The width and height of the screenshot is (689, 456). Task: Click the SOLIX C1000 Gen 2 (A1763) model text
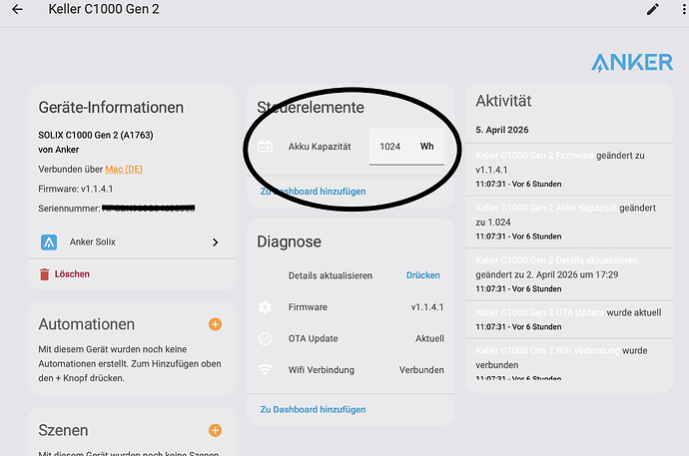[96, 135]
